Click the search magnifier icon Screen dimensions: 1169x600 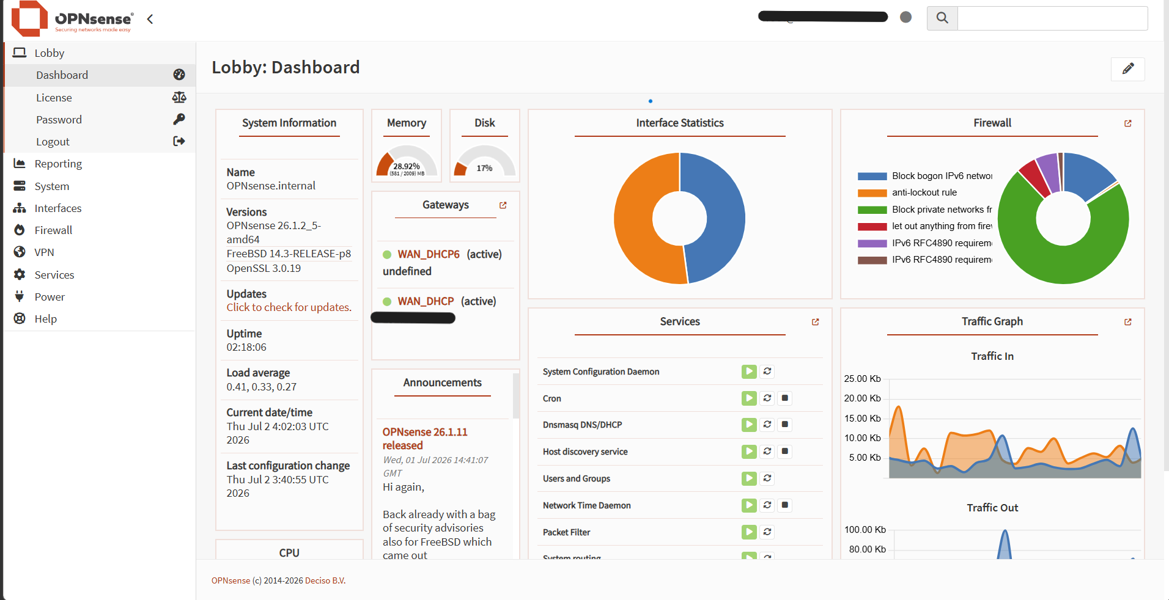[942, 18]
